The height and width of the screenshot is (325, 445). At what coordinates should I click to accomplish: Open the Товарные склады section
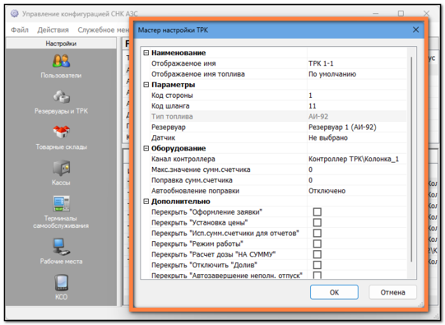[61, 138]
